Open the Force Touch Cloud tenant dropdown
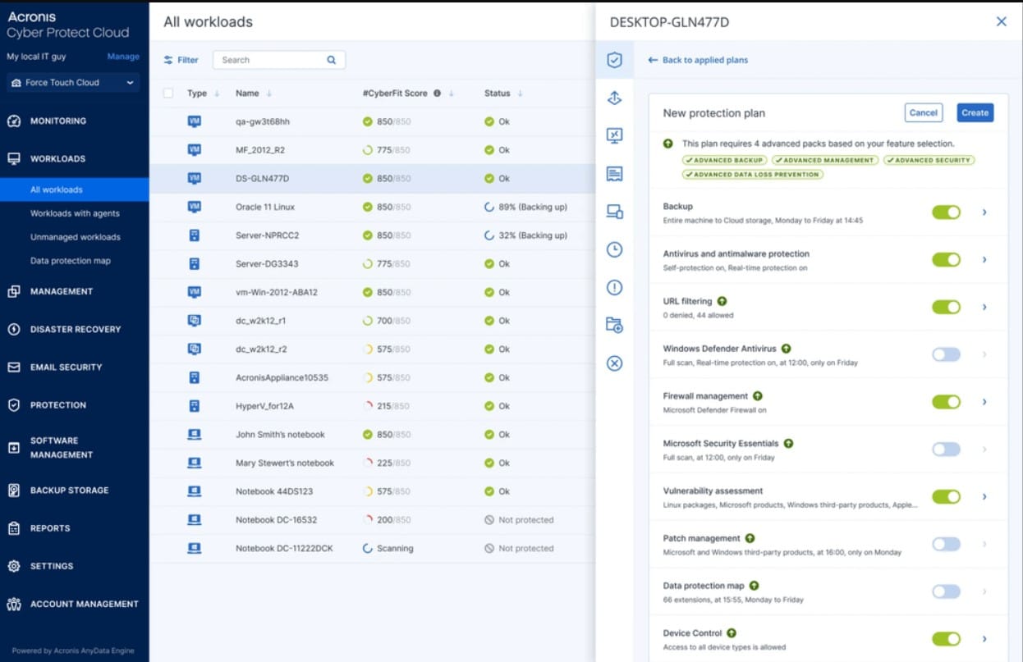 coord(74,83)
